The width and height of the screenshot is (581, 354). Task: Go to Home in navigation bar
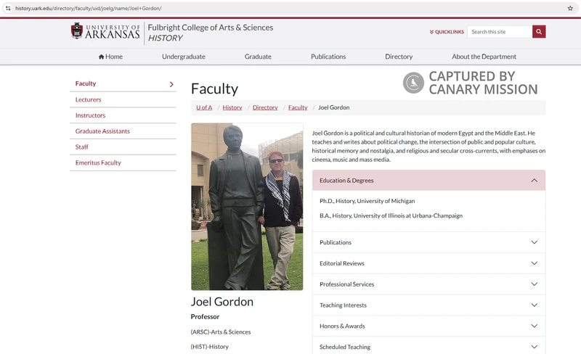point(110,57)
